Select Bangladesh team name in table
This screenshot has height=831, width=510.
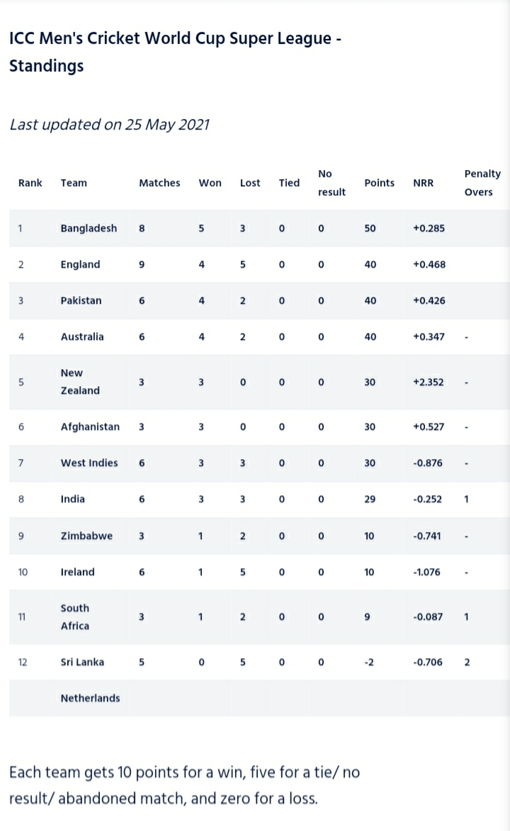[89, 228]
